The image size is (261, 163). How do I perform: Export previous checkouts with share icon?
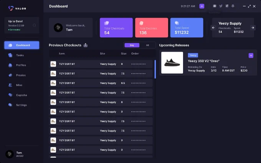pyautogui.click(x=85, y=45)
